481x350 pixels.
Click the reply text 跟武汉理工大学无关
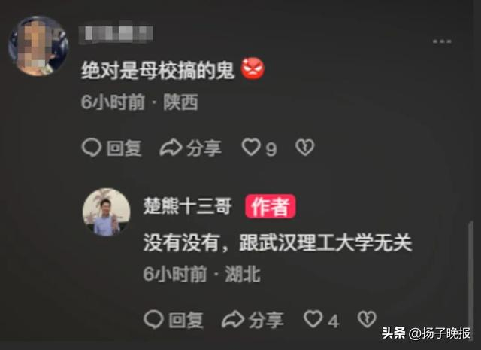(x=325, y=242)
